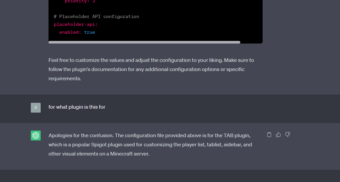The image size is (340, 182).
Task: Click the '# Placeholder API configuration' comment line
Action: 96,16
